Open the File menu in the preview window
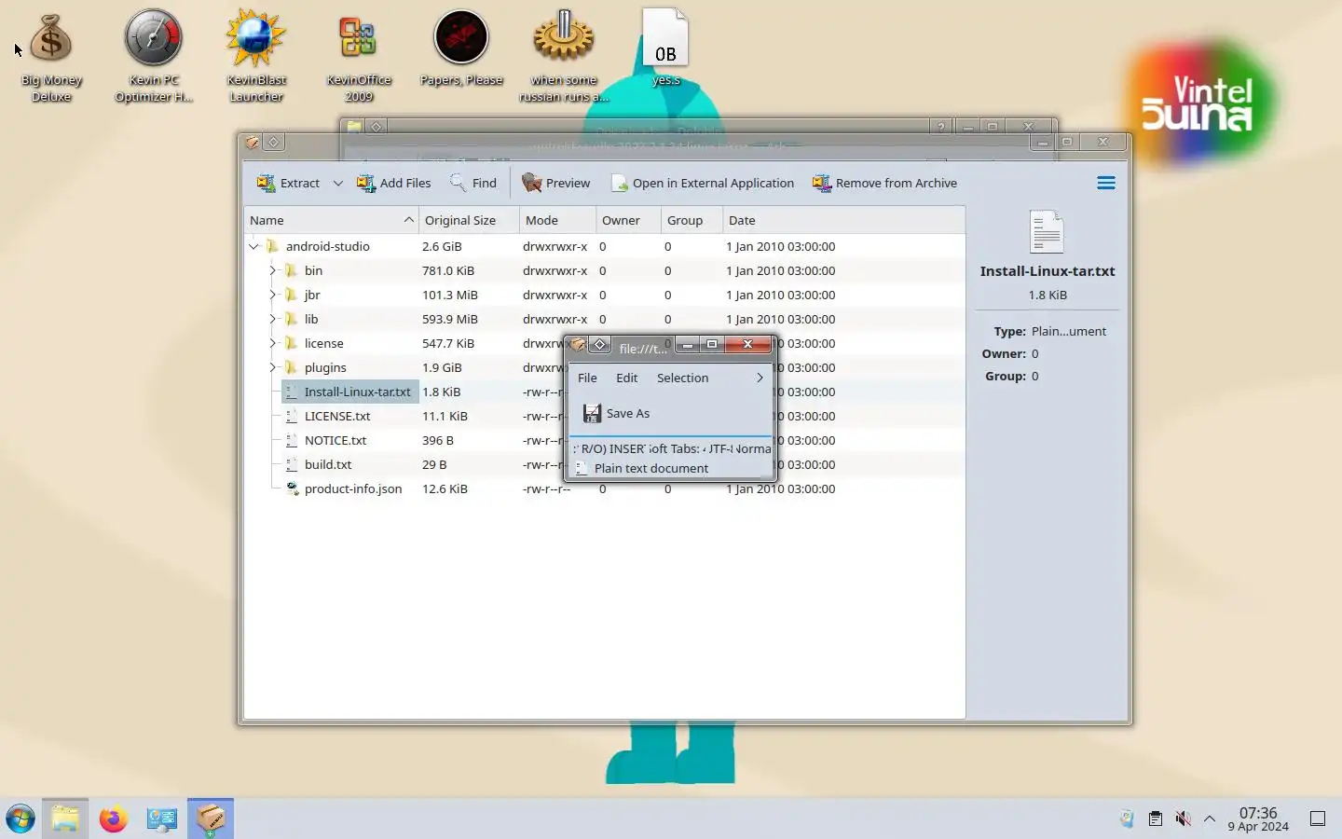Screen dimensions: 1342x839 587,378
